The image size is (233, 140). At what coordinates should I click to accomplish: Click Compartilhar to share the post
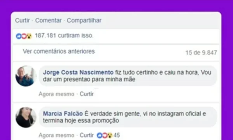pos(84,20)
